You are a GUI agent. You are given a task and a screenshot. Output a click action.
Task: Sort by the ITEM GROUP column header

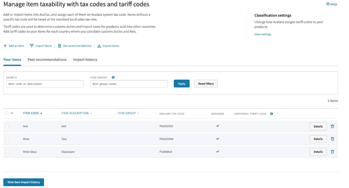pyautogui.click(x=127, y=113)
